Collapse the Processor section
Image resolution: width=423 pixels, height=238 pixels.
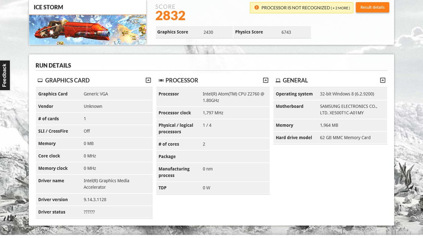(x=266, y=80)
